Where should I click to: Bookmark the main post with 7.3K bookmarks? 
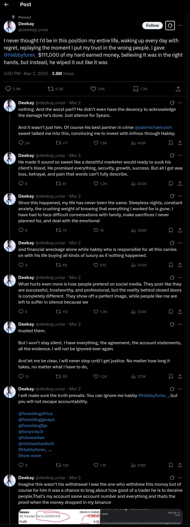[x=136, y=89]
